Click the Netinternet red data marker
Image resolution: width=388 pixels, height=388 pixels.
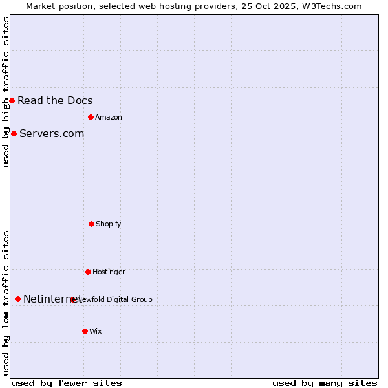pos(17,299)
